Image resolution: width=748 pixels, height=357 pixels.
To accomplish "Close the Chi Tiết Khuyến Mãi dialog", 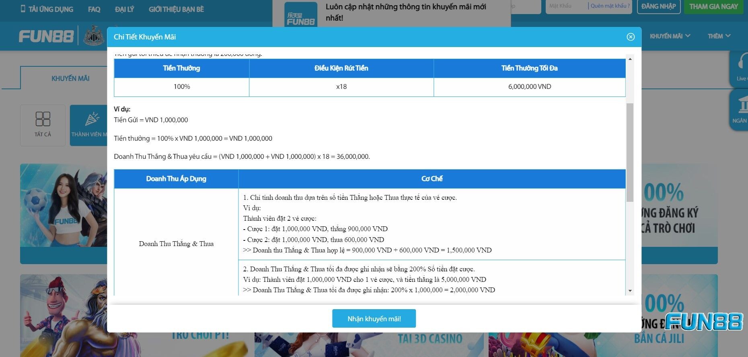I will pyautogui.click(x=631, y=37).
